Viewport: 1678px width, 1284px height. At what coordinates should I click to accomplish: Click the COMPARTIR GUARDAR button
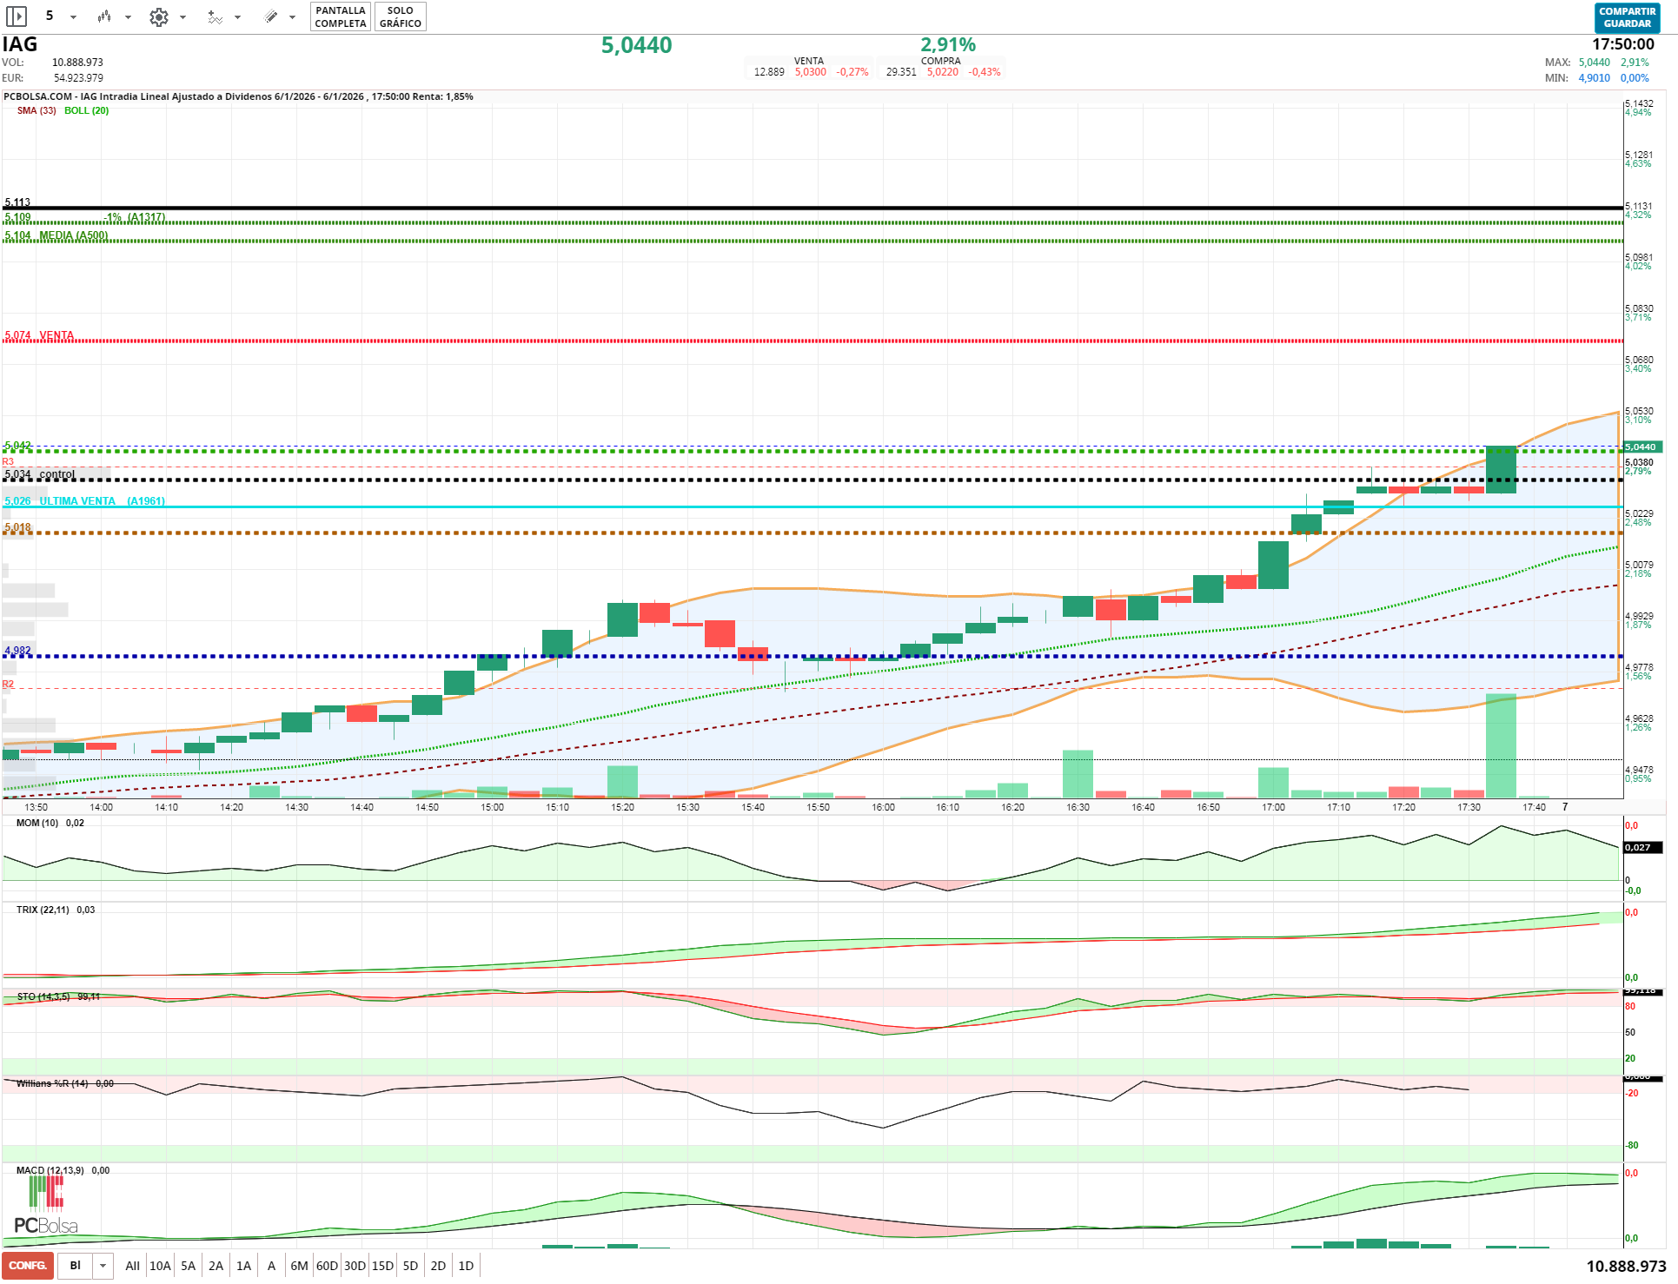[1627, 17]
